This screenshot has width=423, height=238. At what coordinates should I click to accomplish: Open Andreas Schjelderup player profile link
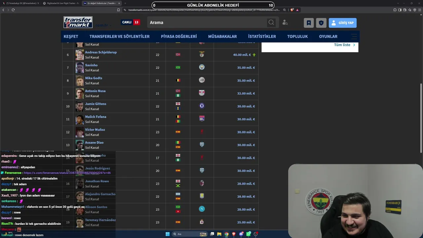tap(101, 52)
